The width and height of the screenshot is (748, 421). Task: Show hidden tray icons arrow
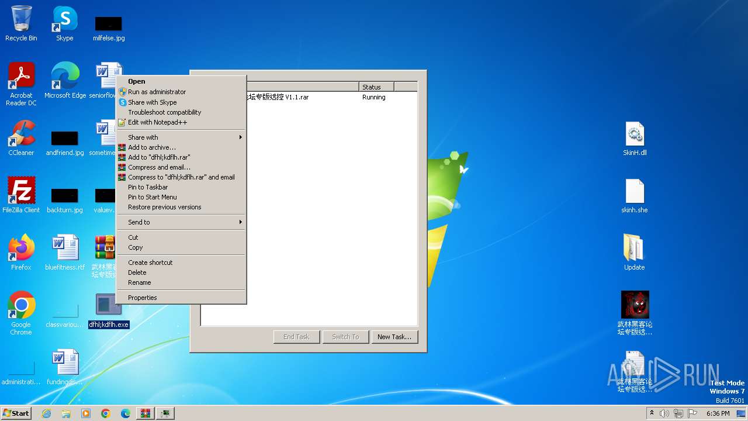[x=652, y=413]
